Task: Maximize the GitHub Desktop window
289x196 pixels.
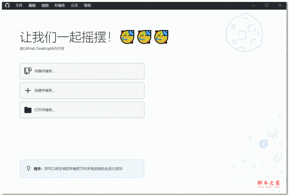Action: point(267,5)
